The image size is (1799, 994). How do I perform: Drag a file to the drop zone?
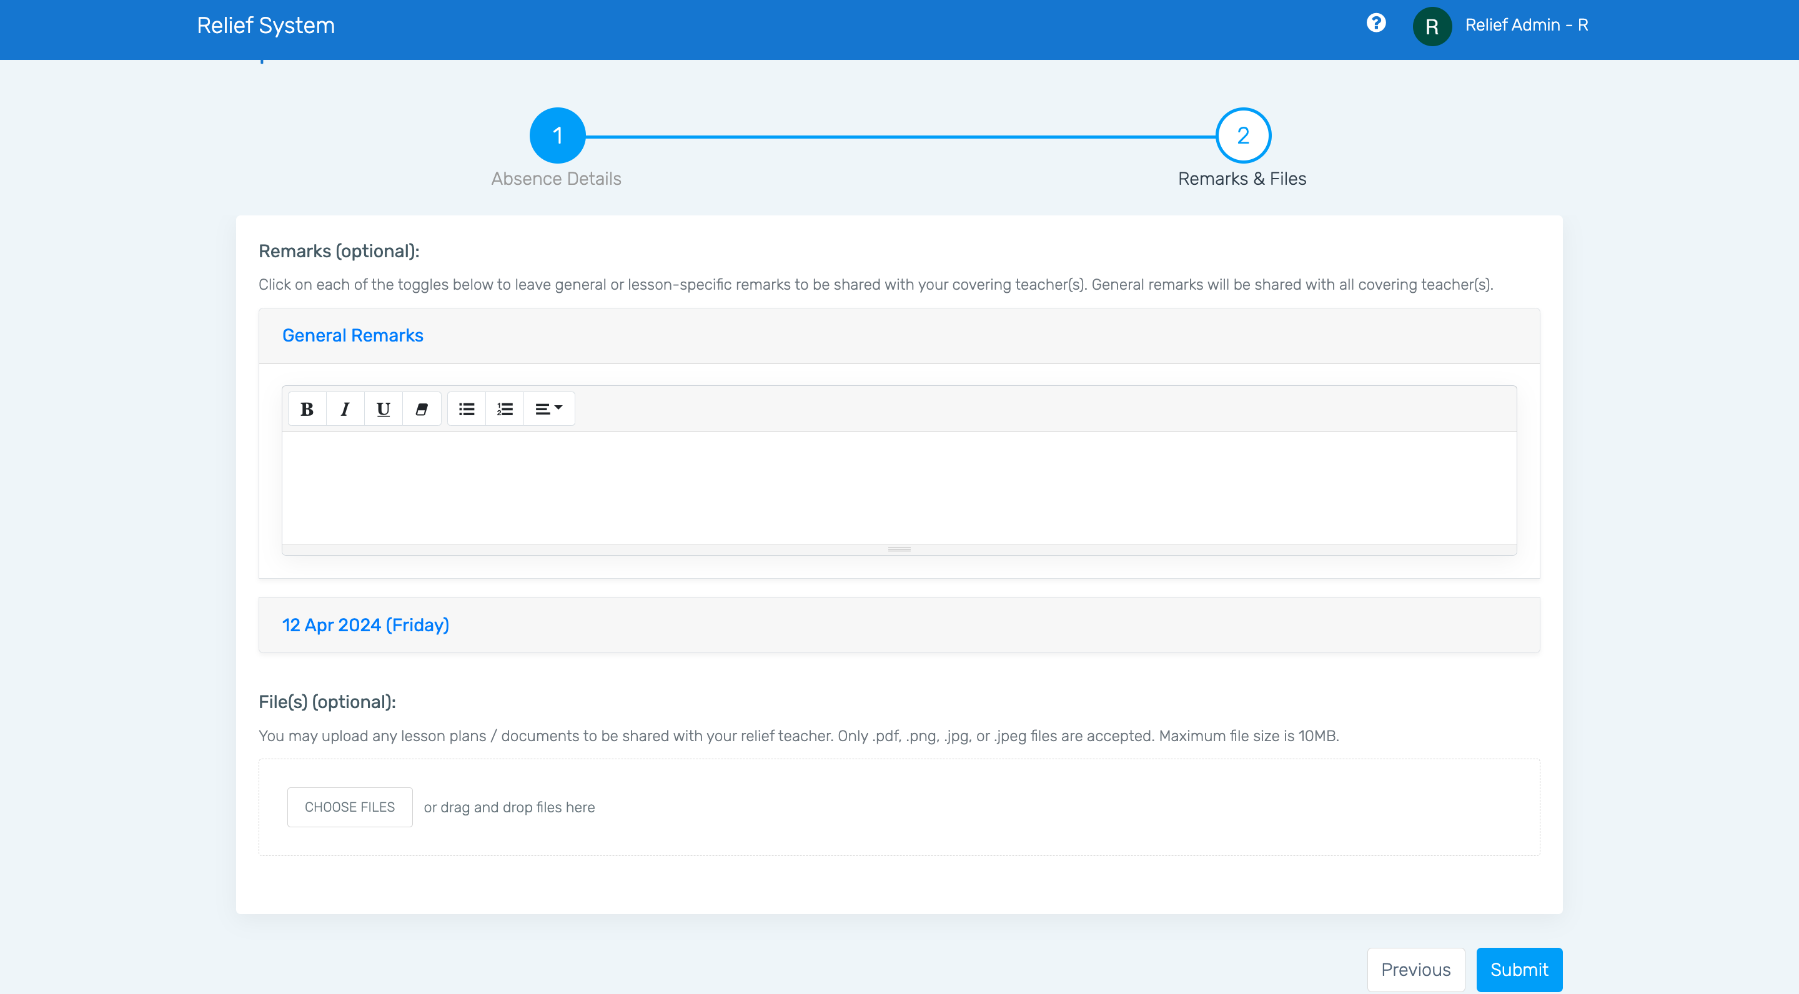click(x=899, y=807)
